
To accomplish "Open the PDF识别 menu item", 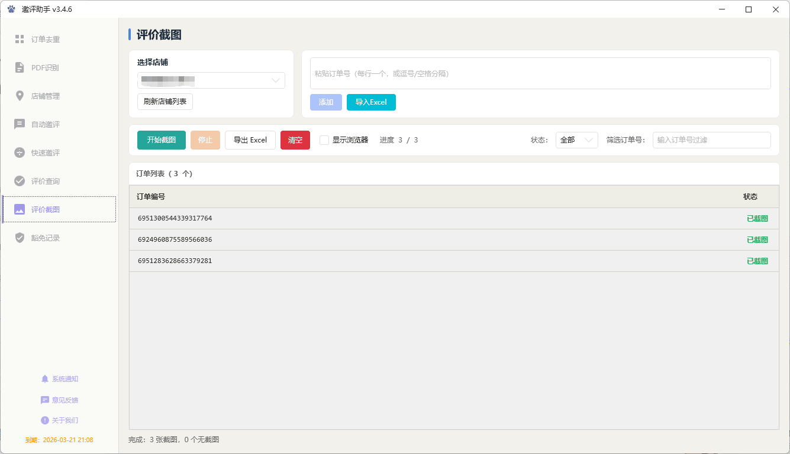I will (x=59, y=67).
